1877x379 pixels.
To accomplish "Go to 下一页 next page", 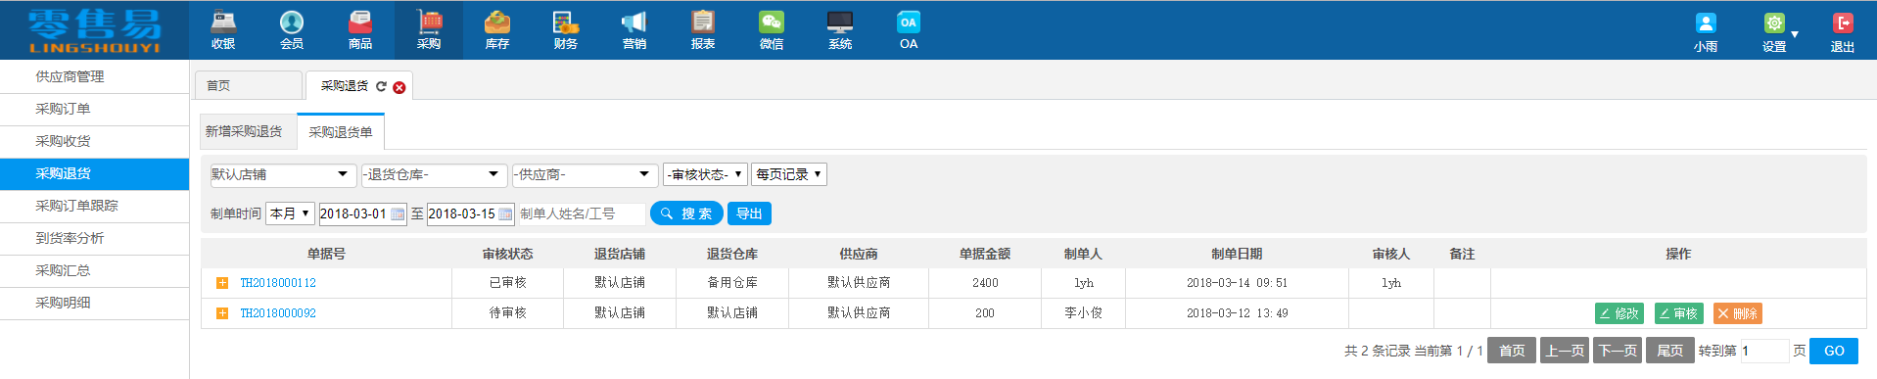I will click(x=1618, y=351).
